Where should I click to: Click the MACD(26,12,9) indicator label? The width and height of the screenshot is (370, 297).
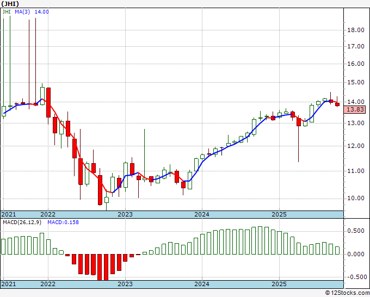coord(22,222)
